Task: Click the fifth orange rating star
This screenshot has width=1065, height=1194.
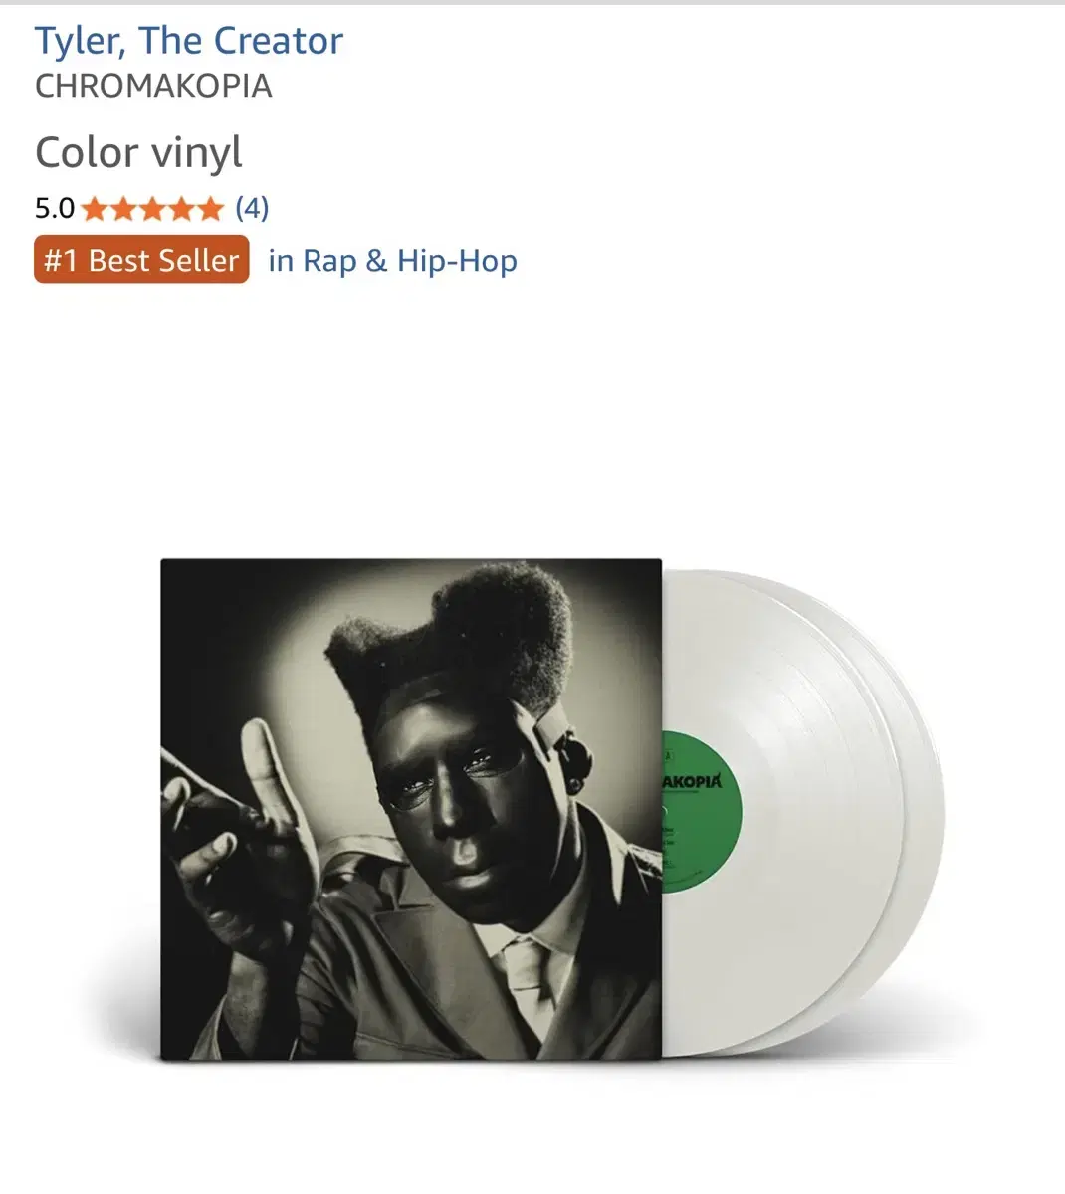Action: click(210, 208)
